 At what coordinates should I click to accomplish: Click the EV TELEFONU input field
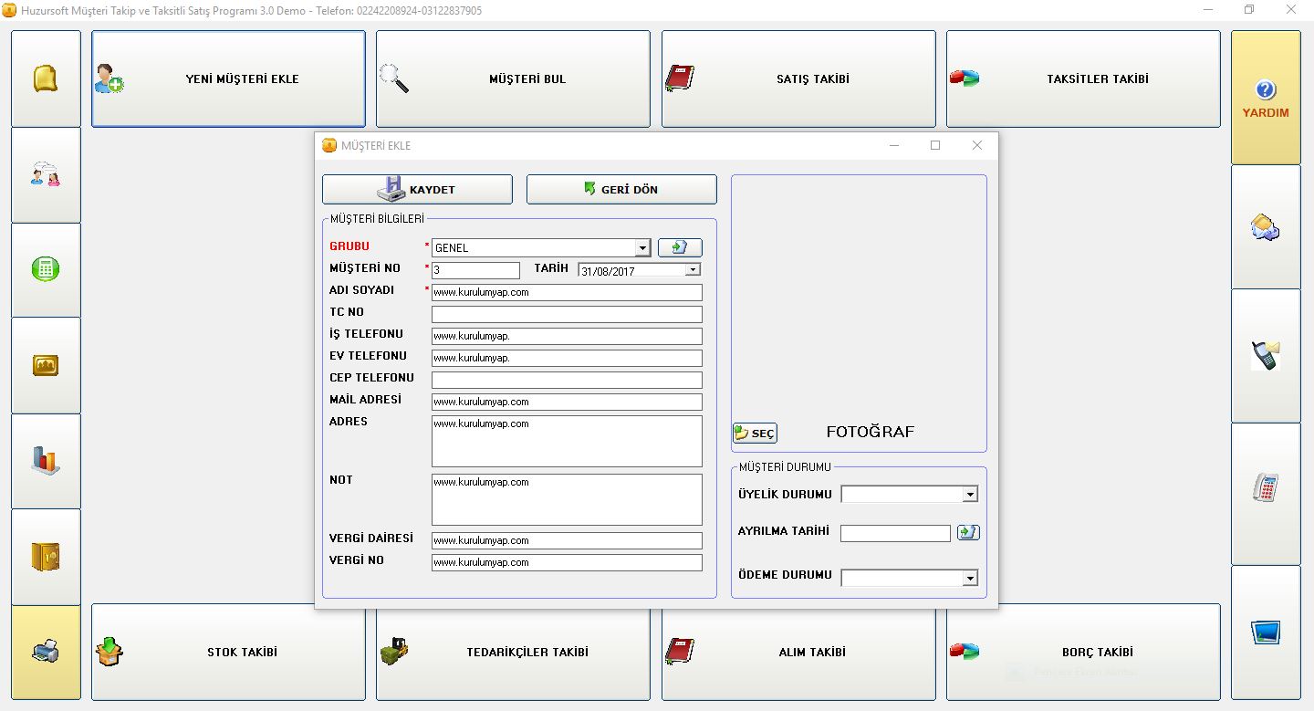[x=567, y=358]
